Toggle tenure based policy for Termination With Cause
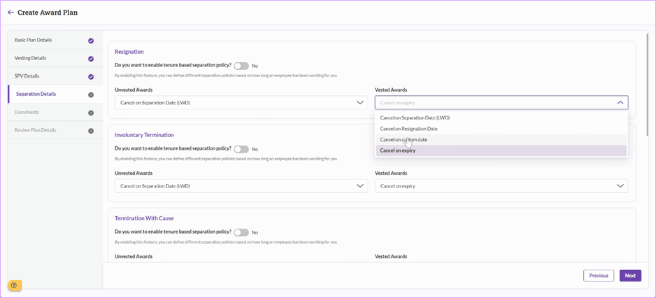 (241, 232)
